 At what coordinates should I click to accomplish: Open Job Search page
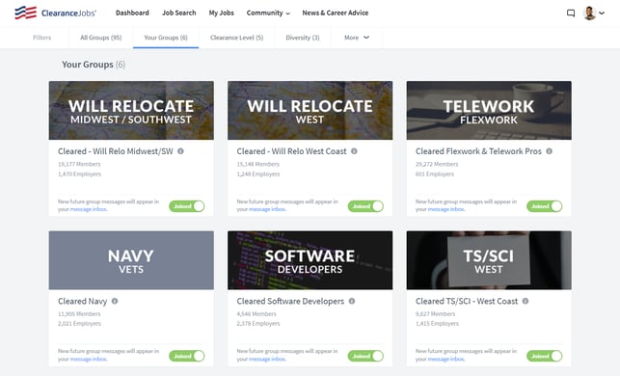point(178,13)
